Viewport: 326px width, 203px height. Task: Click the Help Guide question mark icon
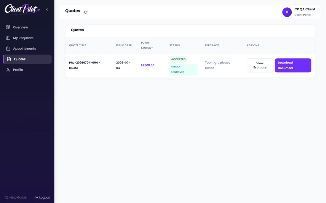click(6, 198)
